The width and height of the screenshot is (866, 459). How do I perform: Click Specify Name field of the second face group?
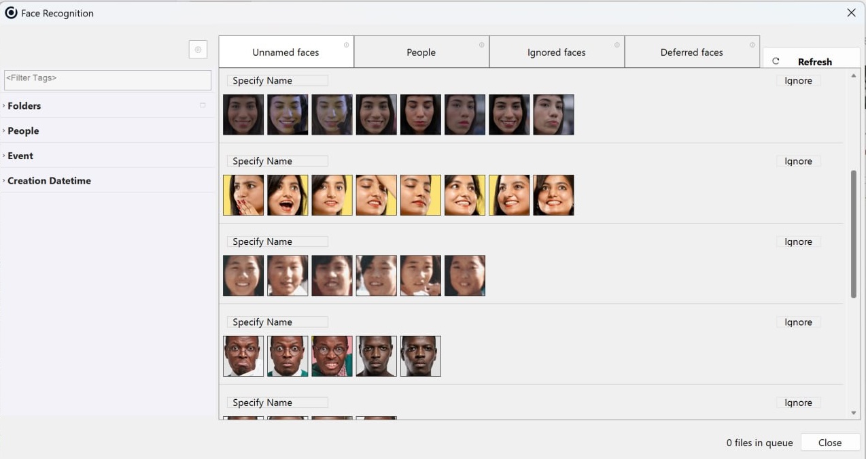277,161
